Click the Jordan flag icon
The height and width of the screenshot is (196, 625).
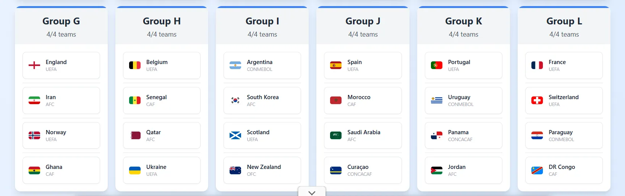(x=437, y=170)
